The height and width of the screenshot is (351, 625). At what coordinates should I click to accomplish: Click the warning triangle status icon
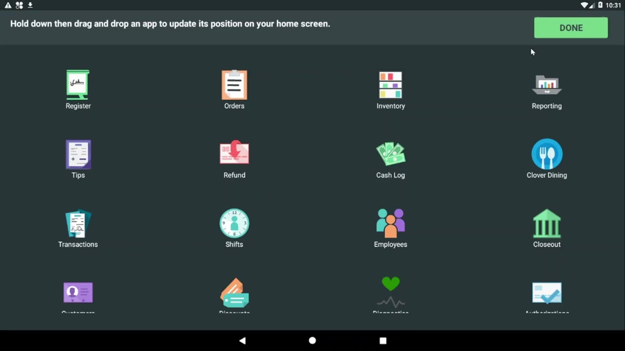8,5
